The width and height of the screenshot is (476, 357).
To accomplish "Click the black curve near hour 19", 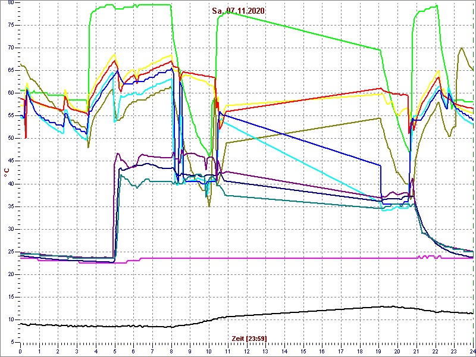I will pyautogui.click(x=378, y=306).
